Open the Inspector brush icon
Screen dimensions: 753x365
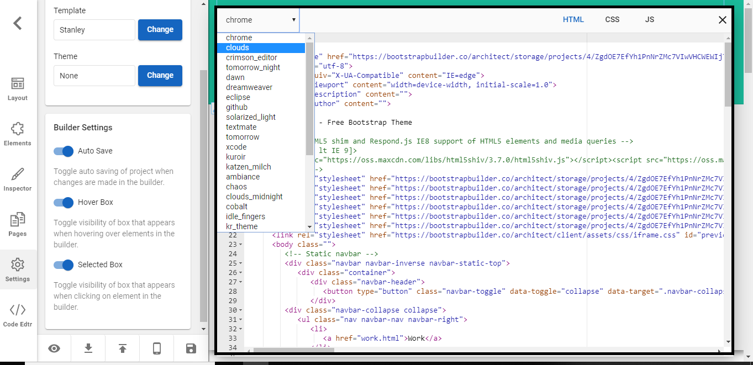[18, 174]
